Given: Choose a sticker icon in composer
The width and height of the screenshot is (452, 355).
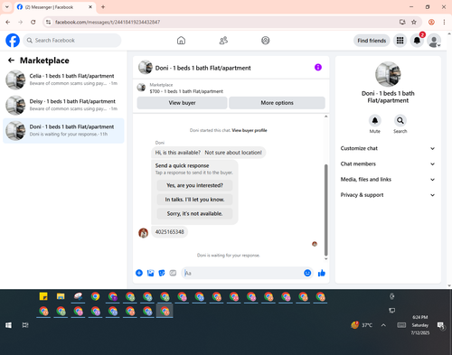Looking at the screenshot, I should 162,273.
